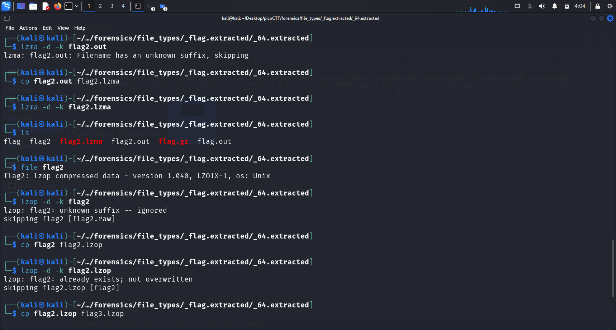This screenshot has width=616, height=330.
Task: Click the clock showing 4:04
Action: (579, 6)
